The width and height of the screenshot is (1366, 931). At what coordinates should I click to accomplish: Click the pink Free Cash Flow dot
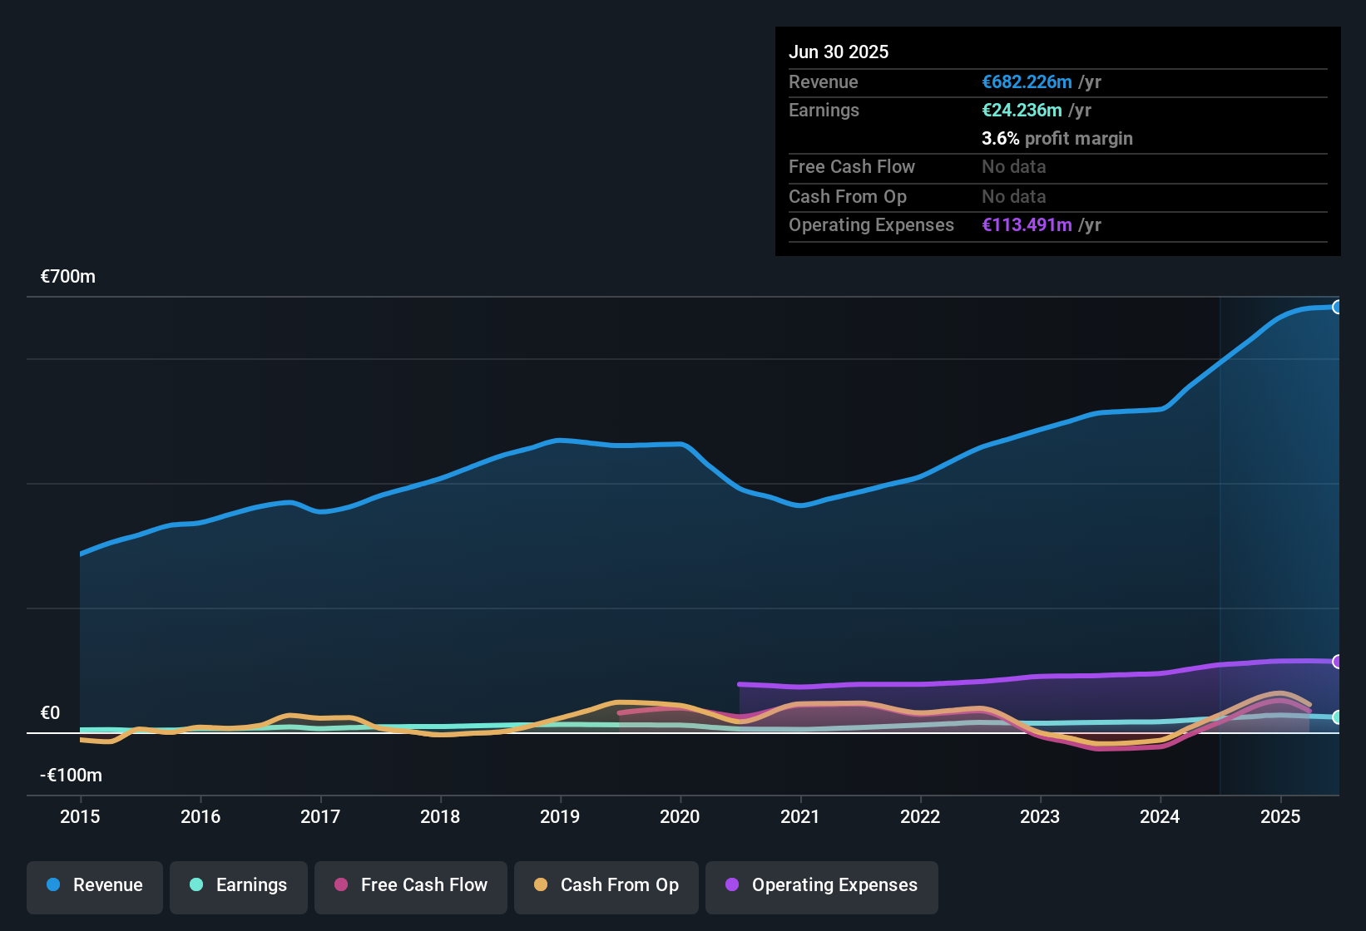(341, 884)
